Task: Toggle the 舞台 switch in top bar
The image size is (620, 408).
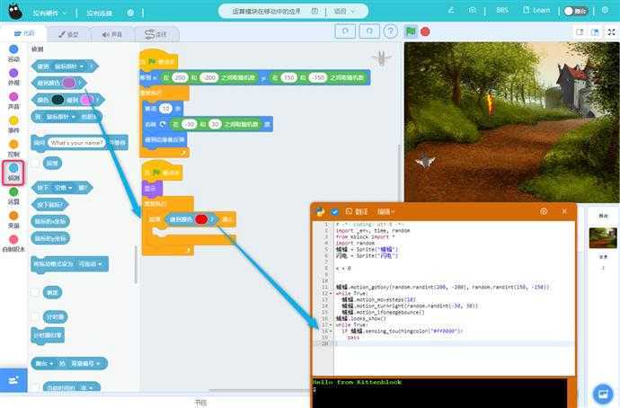Action: point(576,11)
